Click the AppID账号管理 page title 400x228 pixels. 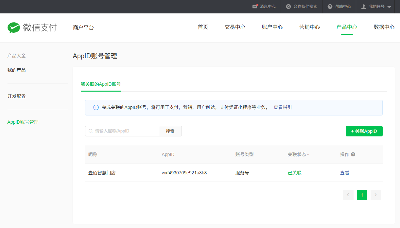pos(95,56)
